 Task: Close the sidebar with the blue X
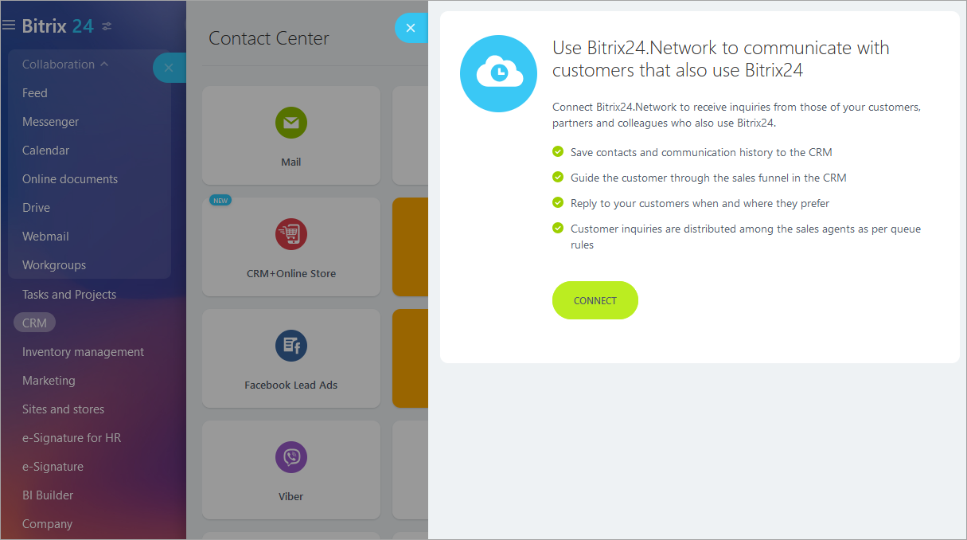click(x=169, y=68)
